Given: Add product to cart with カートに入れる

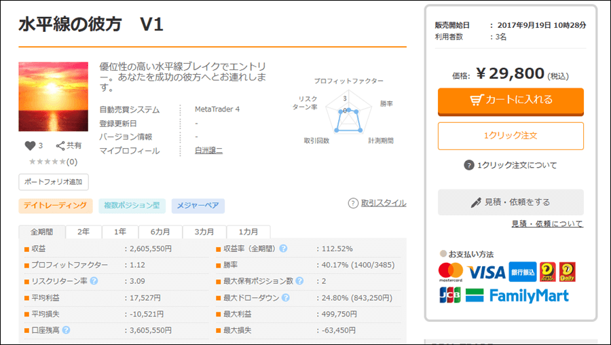Looking at the screenshot, I should 511,100.
